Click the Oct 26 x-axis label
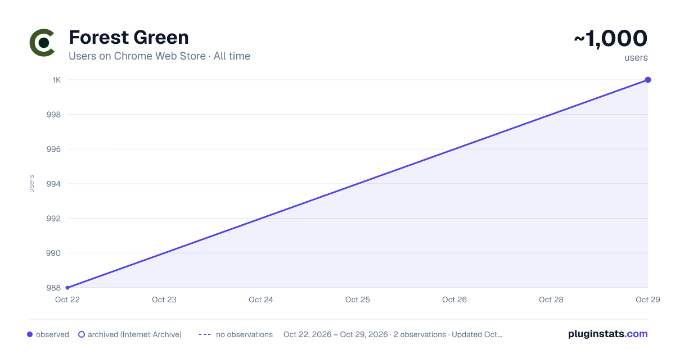The height and width of the screenshot is (354, 675). [454, 299]
